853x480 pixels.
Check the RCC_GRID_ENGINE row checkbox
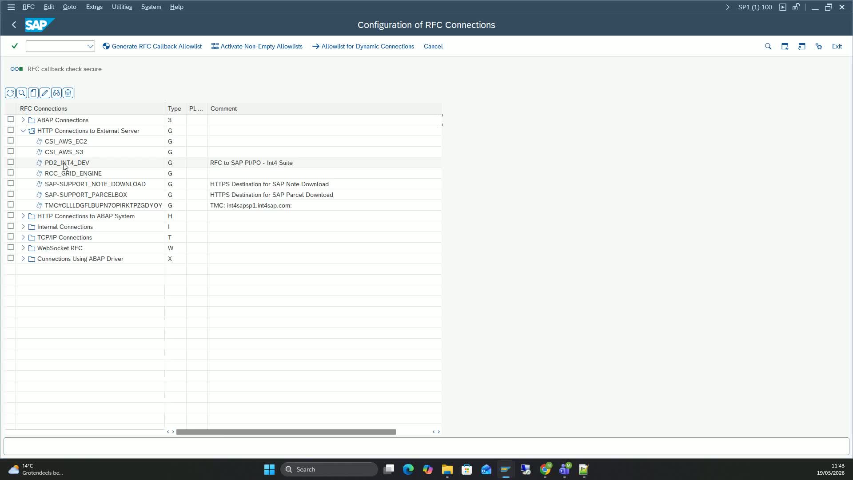coord(11,173)
